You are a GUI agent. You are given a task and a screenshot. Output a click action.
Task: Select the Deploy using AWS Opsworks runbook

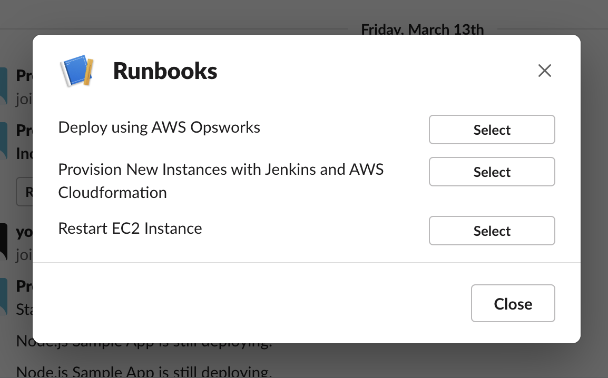tap(492, 130)
